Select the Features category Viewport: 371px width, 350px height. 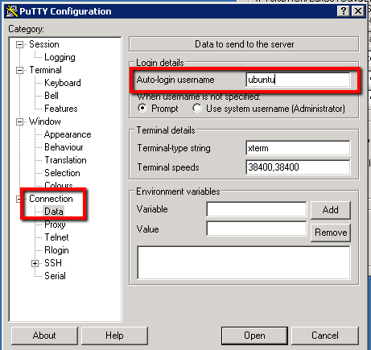pos(61,109)
